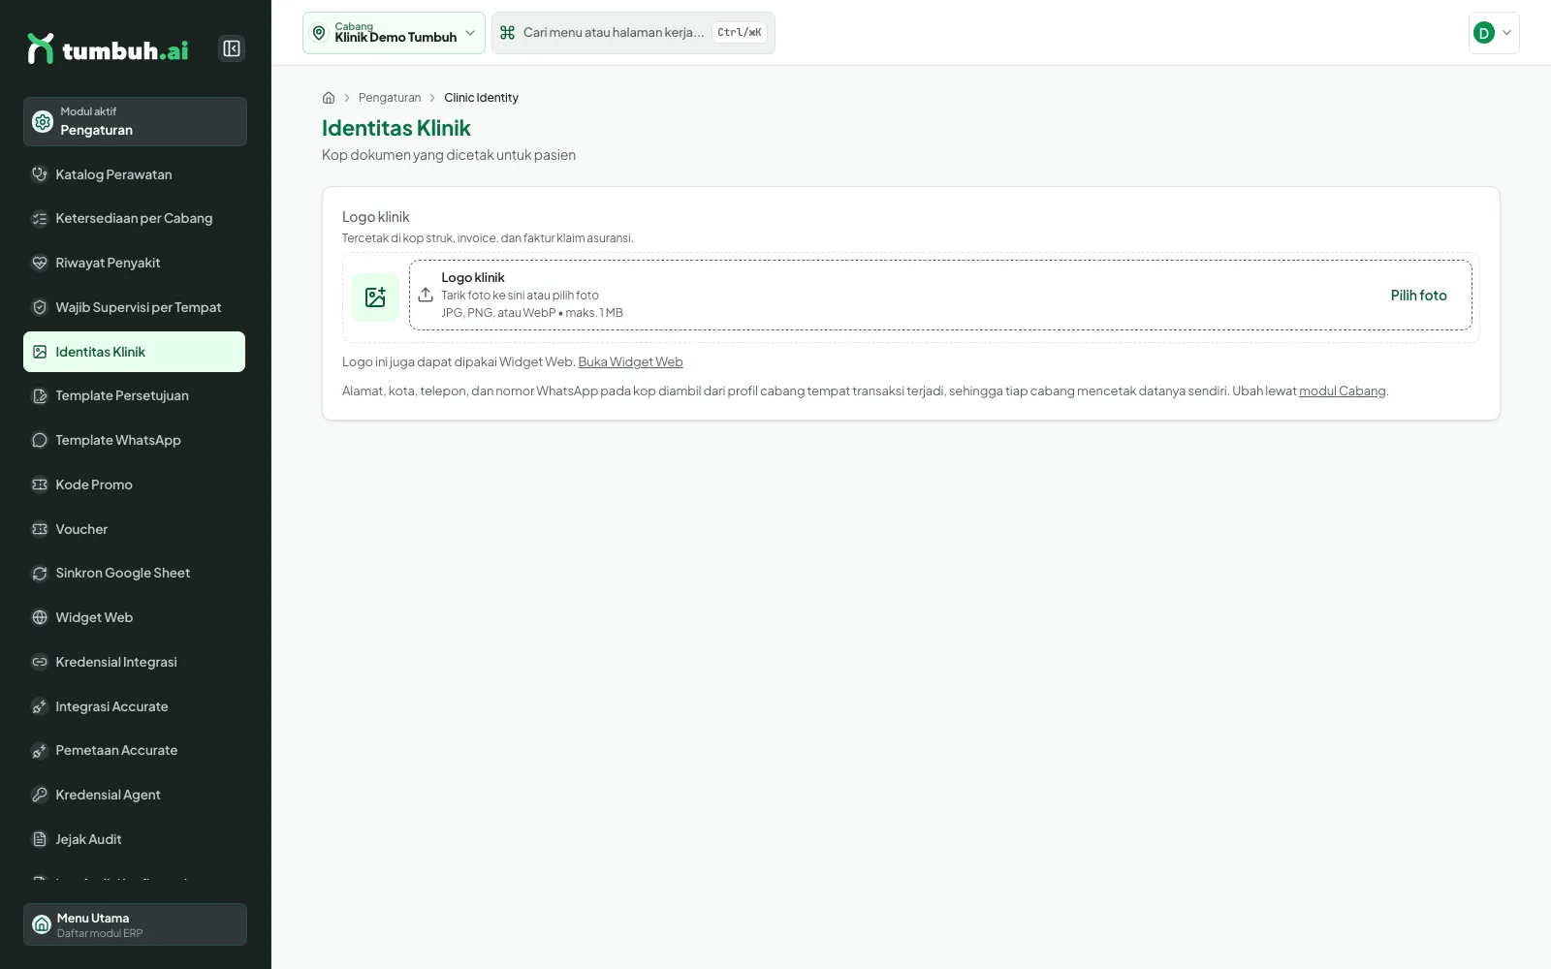Open Katalog Perawatan menu item

135,174
